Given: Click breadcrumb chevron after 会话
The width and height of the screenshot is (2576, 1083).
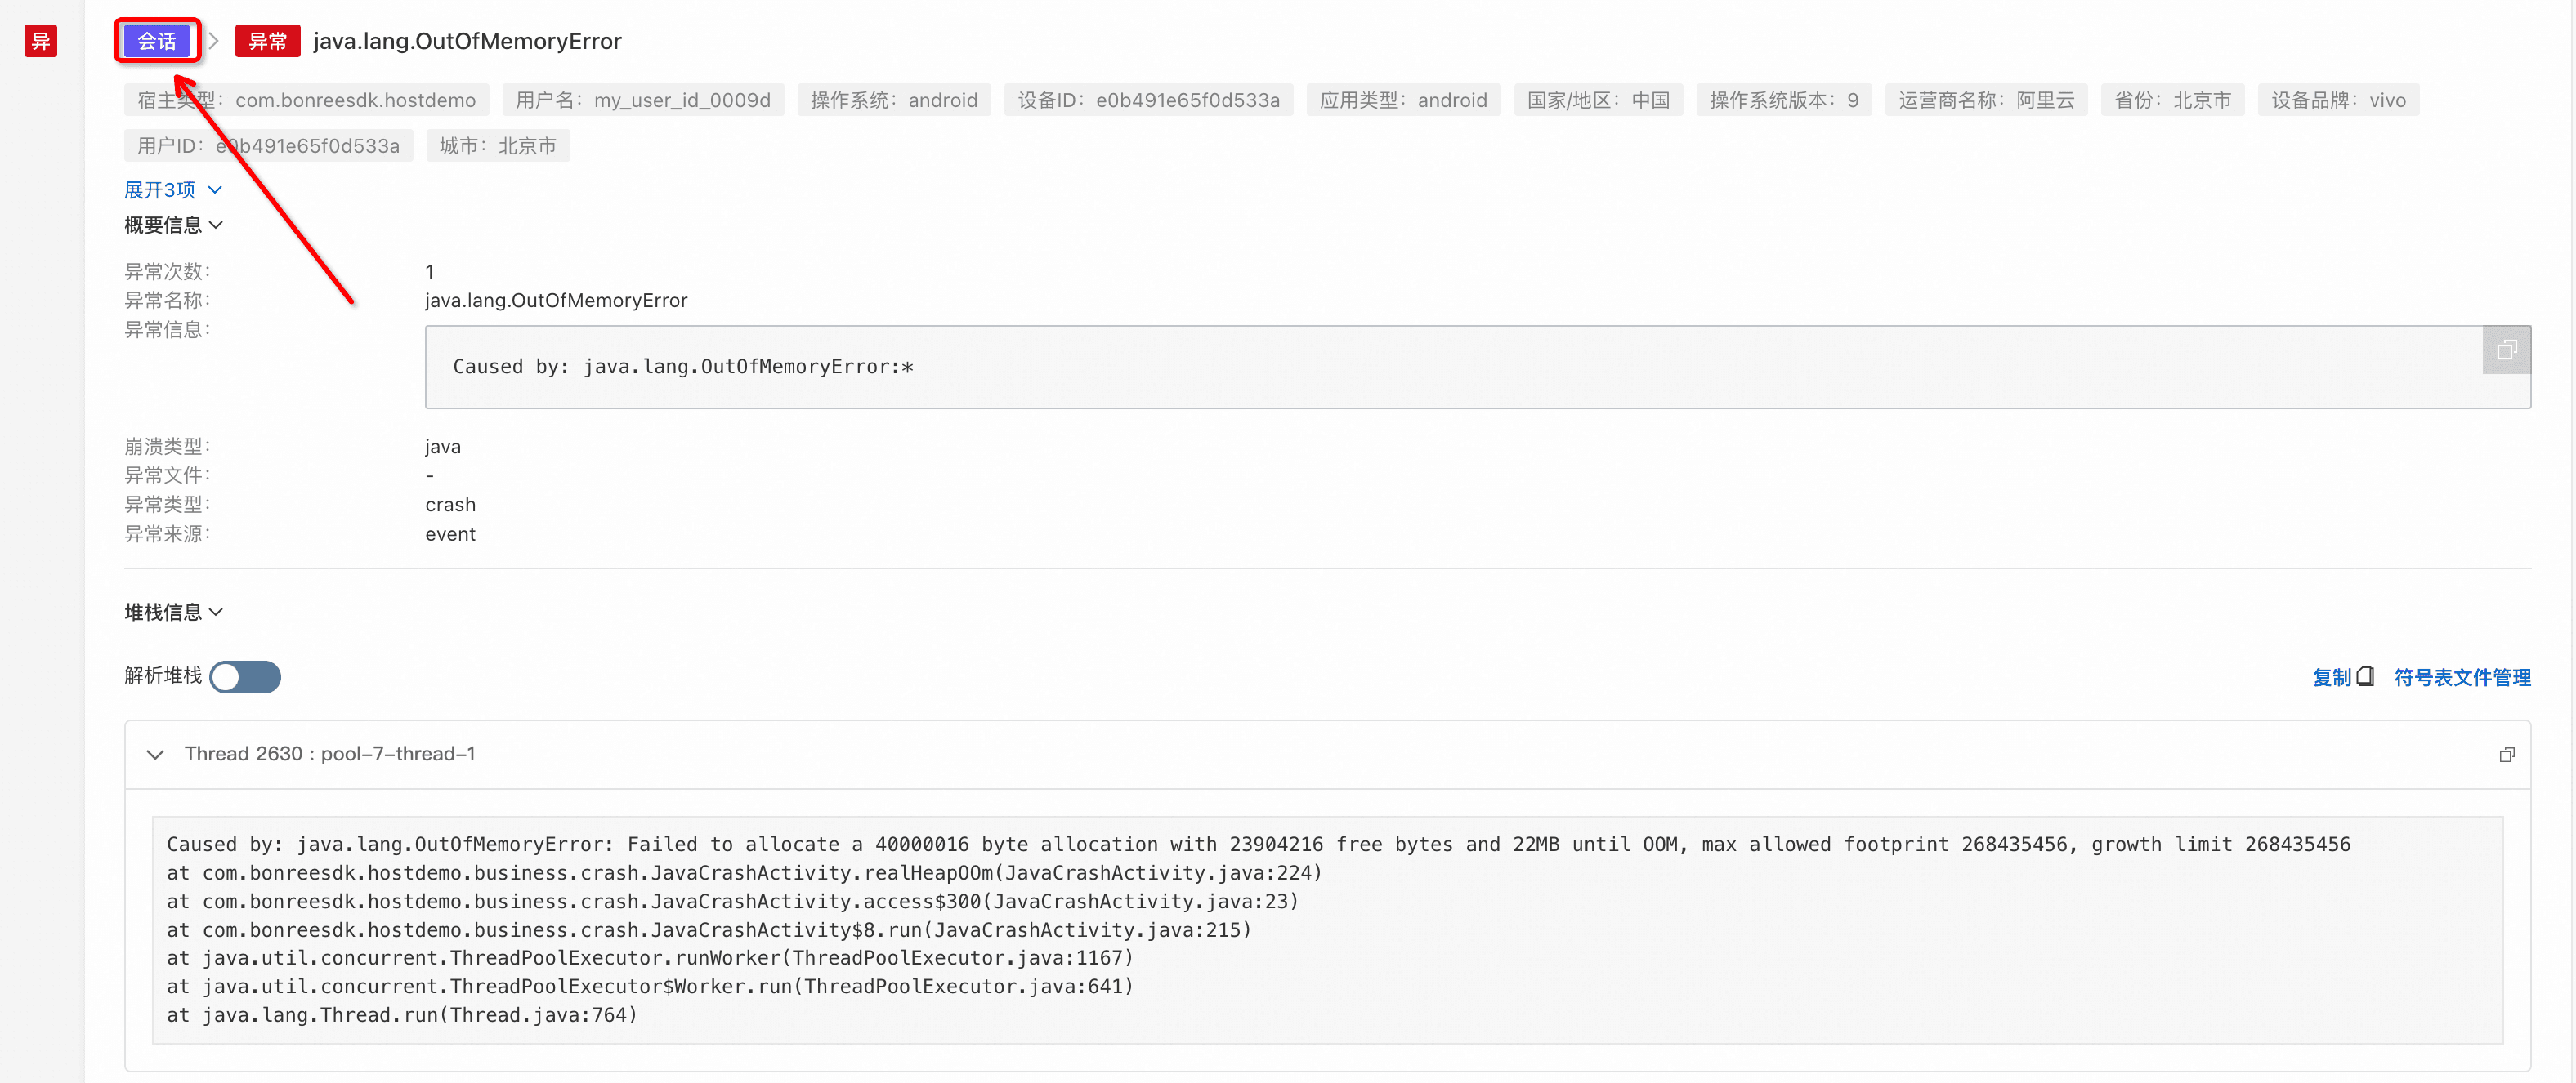Looking at the screenshot, I should click(213, 41).
